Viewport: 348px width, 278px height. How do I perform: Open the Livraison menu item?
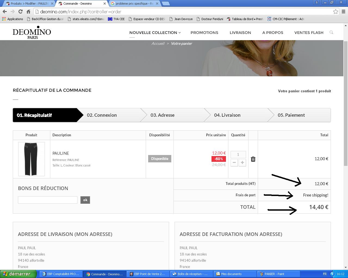[240, 33]
